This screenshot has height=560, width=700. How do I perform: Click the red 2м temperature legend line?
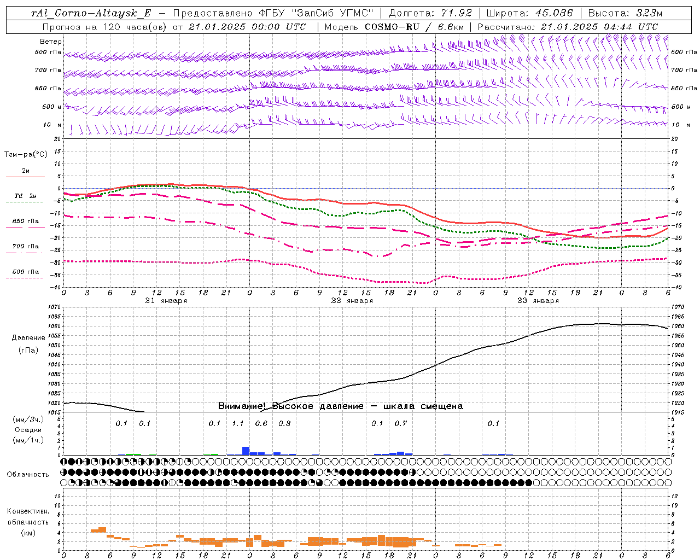pyautogui.click(x=25, y=177)
